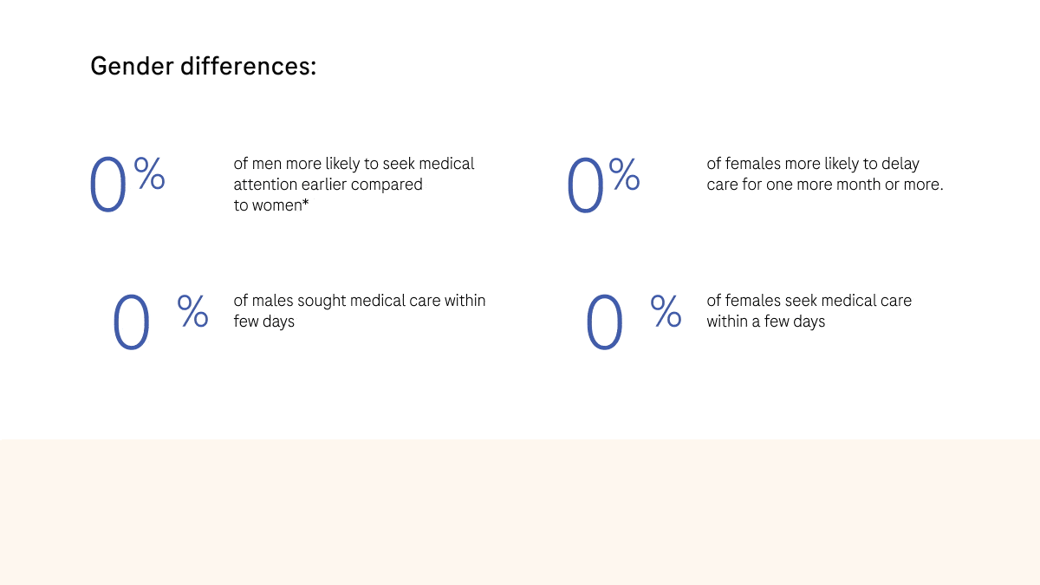Select text "of females more likely to delay"
The width and height of the screenshot is (1040, 585).
click(813, 164)
